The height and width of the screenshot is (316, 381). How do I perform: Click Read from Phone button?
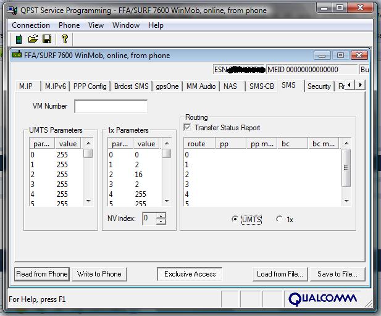coord(42,274)
